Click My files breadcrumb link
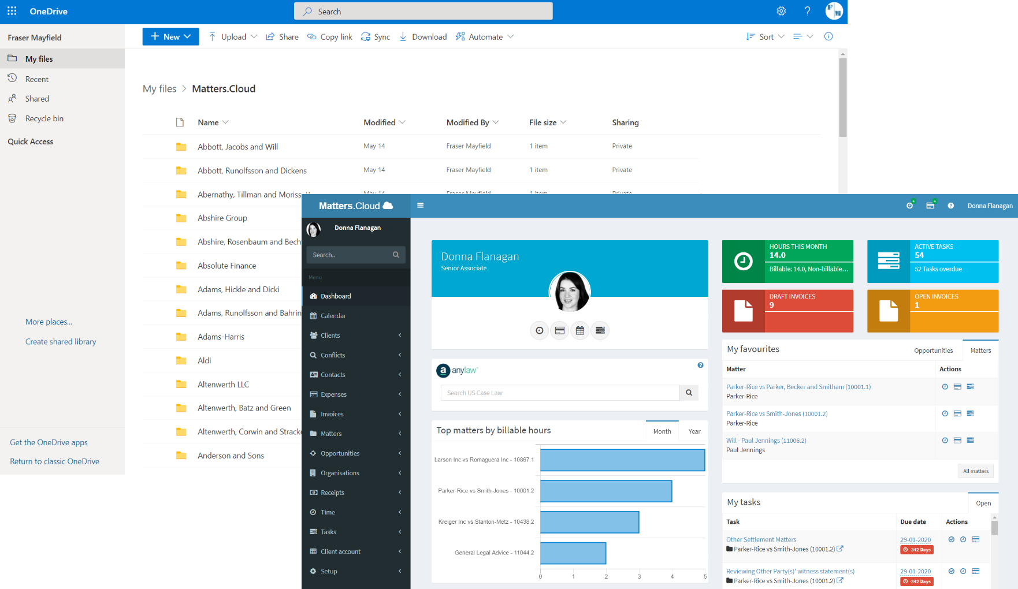The height and width of the screenshot is (589, 1018). pyautogui.click(x=159, y=88)
